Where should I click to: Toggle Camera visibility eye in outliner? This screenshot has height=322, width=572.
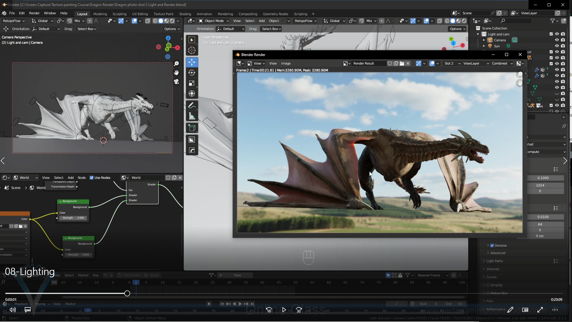coord(557,40)
